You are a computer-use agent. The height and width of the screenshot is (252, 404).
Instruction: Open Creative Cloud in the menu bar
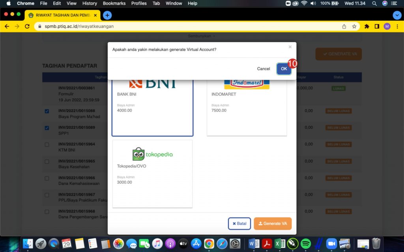295,3
